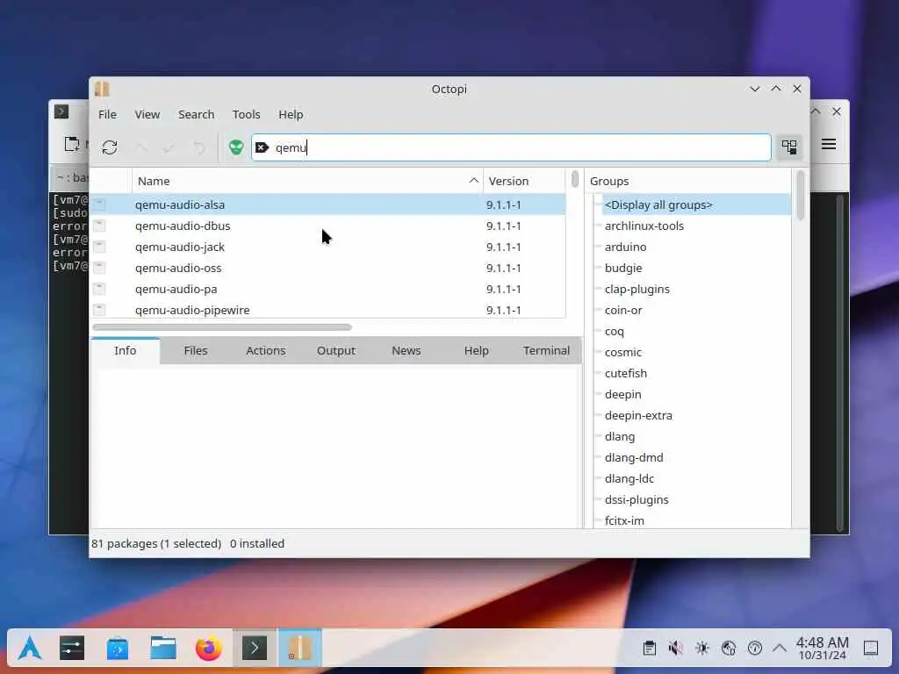Switch to the News tab
899x674 pixels.
coord(406,351)
